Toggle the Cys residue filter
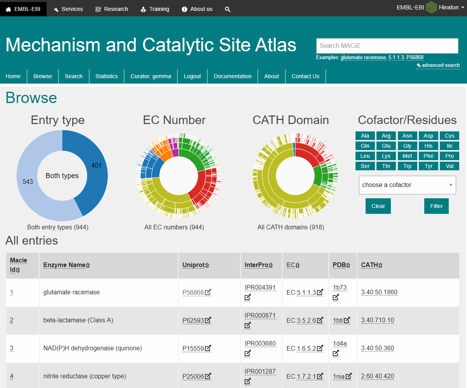Image resolution: width=467 pixels, height=388 pixels. pyautogui.click(x=450, y=136)
